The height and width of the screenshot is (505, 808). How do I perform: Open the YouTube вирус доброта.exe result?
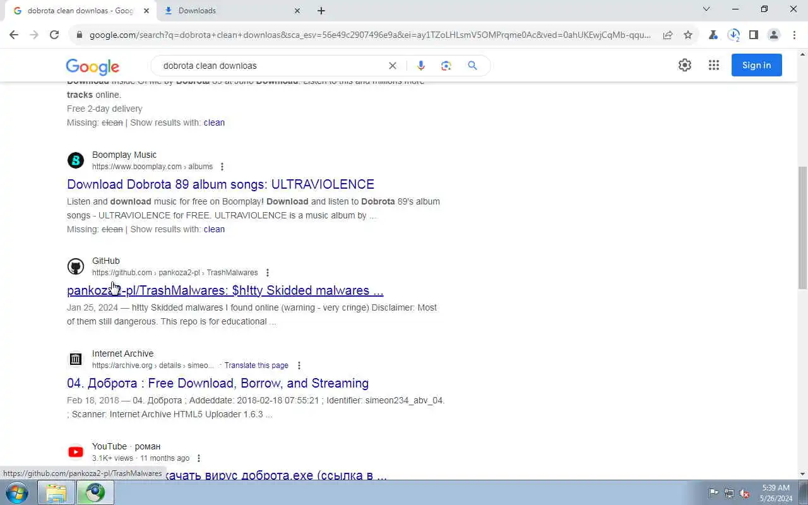click(x=275, y=475)
